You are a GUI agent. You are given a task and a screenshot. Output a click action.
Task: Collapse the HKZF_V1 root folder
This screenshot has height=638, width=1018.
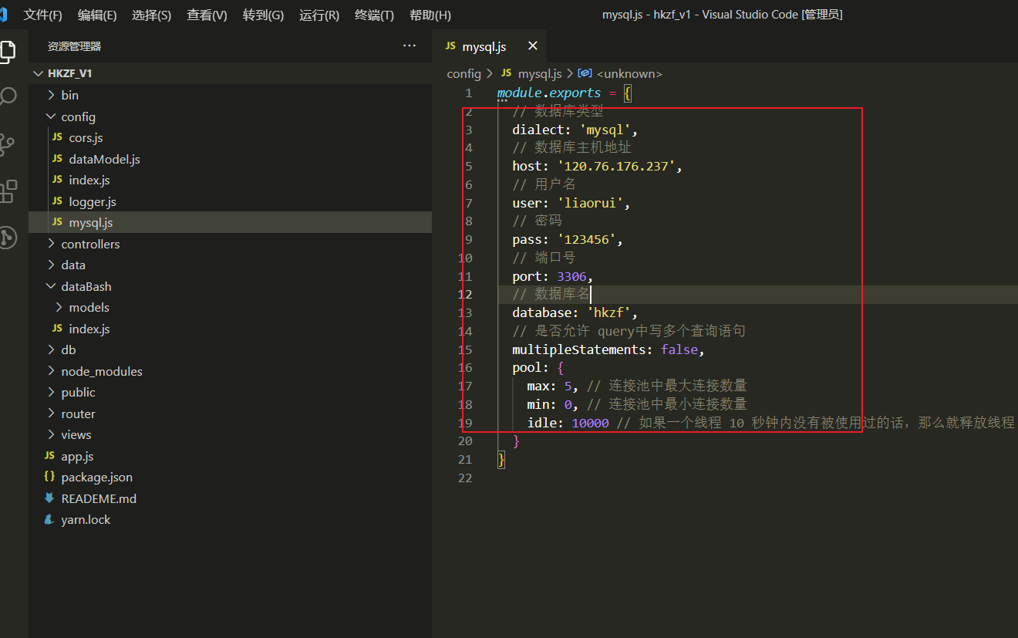[38, 73]
